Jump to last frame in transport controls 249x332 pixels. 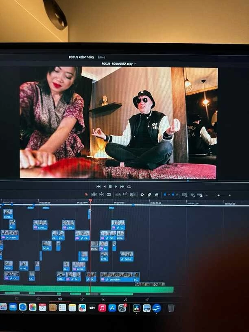122,186
